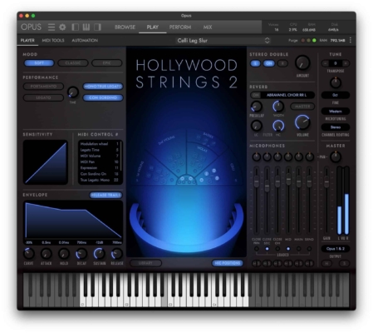Click the green Purge indicator dot
This screenshot has height=333, width=373.
314,41
